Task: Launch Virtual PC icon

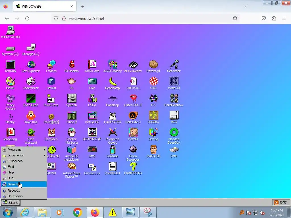Action: (x=92, y=117)
